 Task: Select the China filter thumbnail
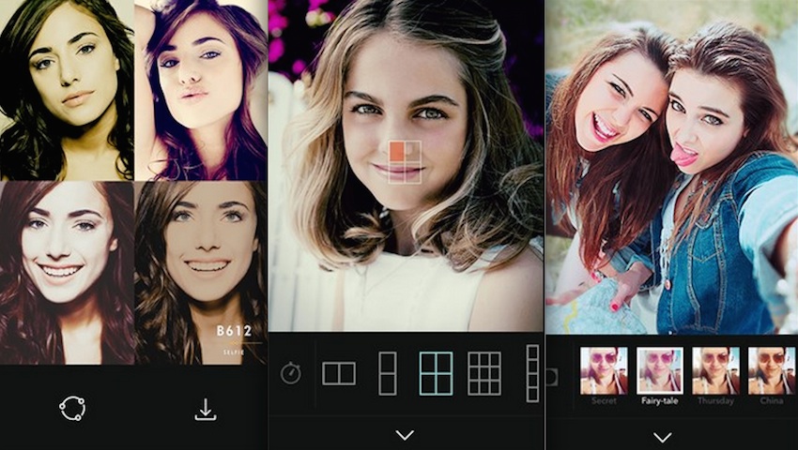(772, 370)
